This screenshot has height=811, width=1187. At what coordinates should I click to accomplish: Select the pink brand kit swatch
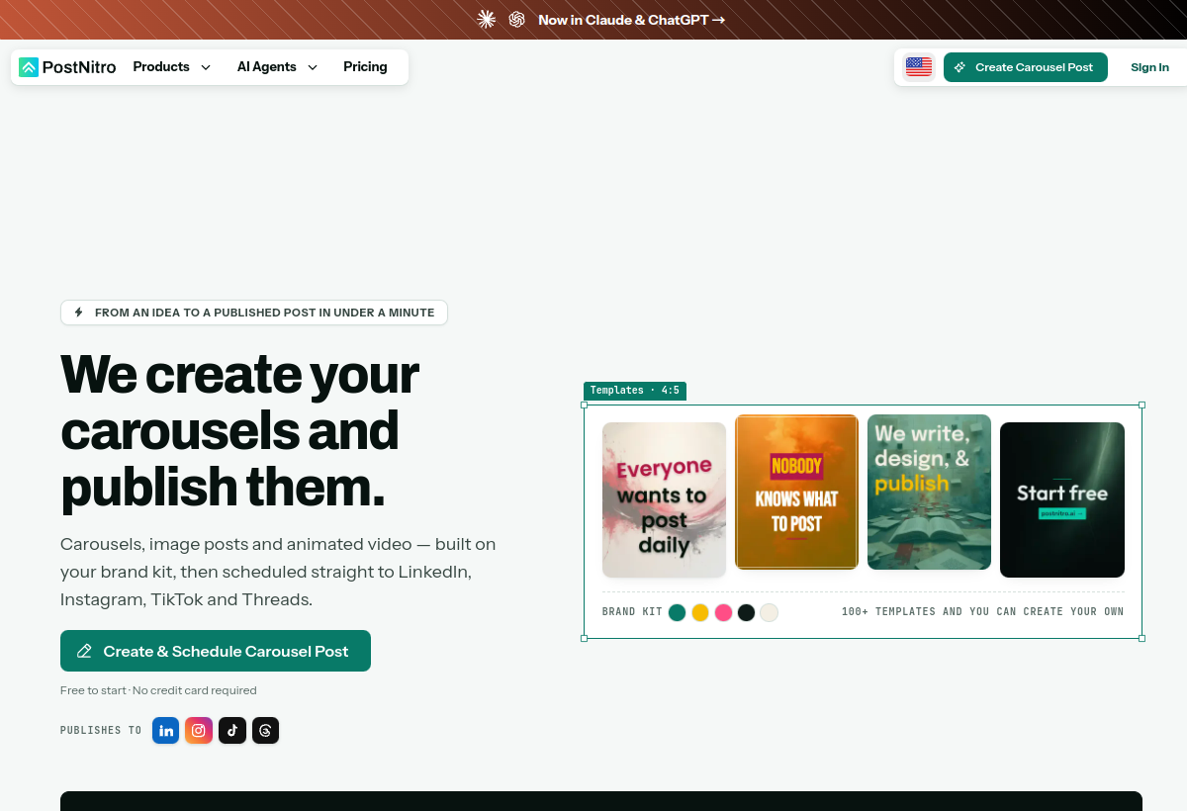(723, 612)
